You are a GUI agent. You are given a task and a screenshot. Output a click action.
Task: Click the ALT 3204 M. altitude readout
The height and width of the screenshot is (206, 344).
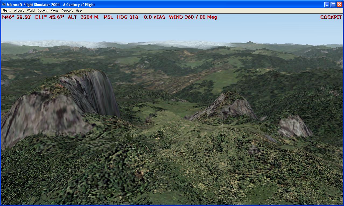(x=90, y=17)
